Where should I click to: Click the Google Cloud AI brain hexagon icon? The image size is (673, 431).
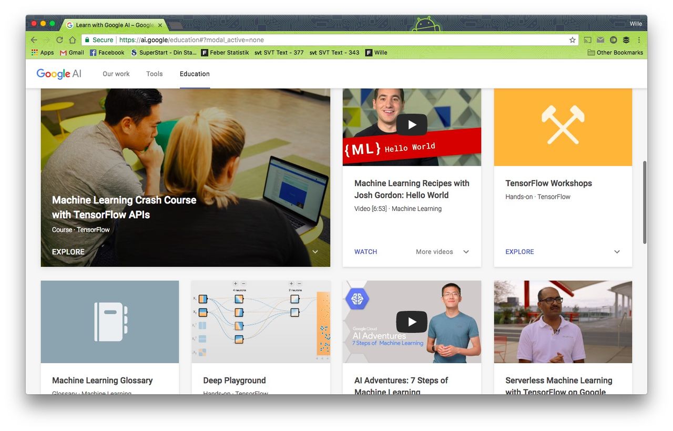(x=358, y=299)
